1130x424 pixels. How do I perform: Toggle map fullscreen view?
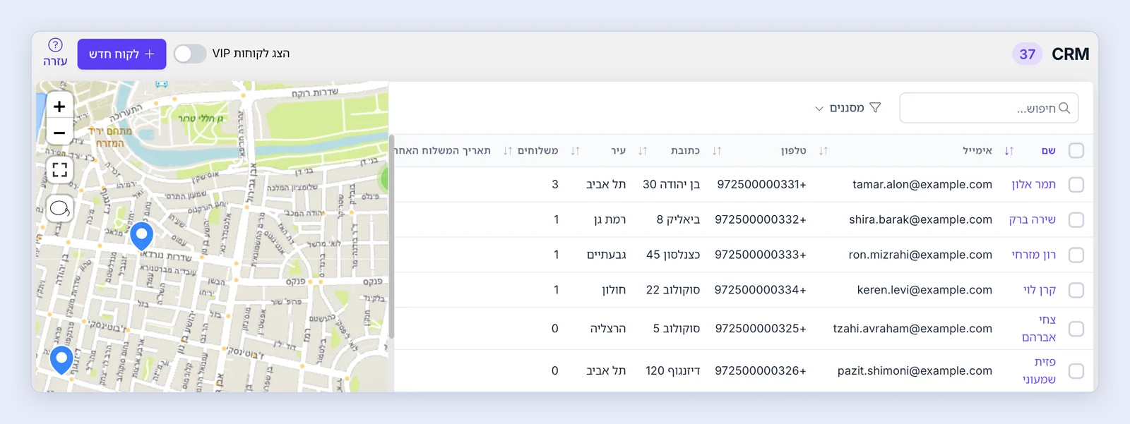pos(60,169)
